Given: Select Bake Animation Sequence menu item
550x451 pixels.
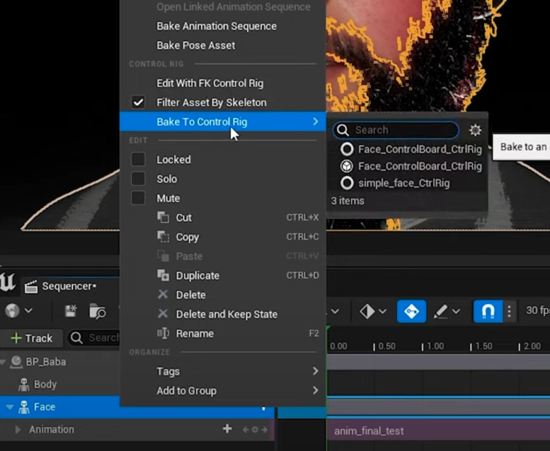Looking at the screenshot, I should 216,26.
